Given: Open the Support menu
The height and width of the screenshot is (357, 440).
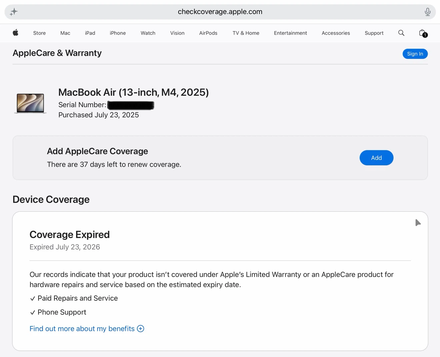Looking at the screenshot, I should [374, 33].
